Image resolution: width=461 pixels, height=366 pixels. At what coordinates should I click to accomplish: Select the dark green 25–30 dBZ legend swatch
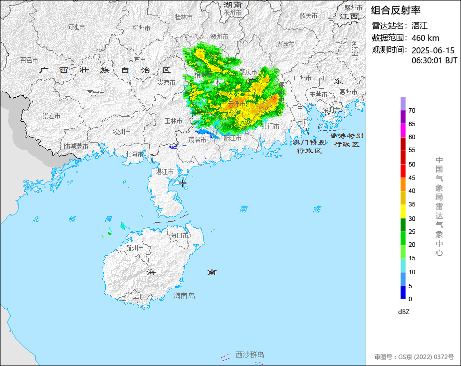point(403,225)
